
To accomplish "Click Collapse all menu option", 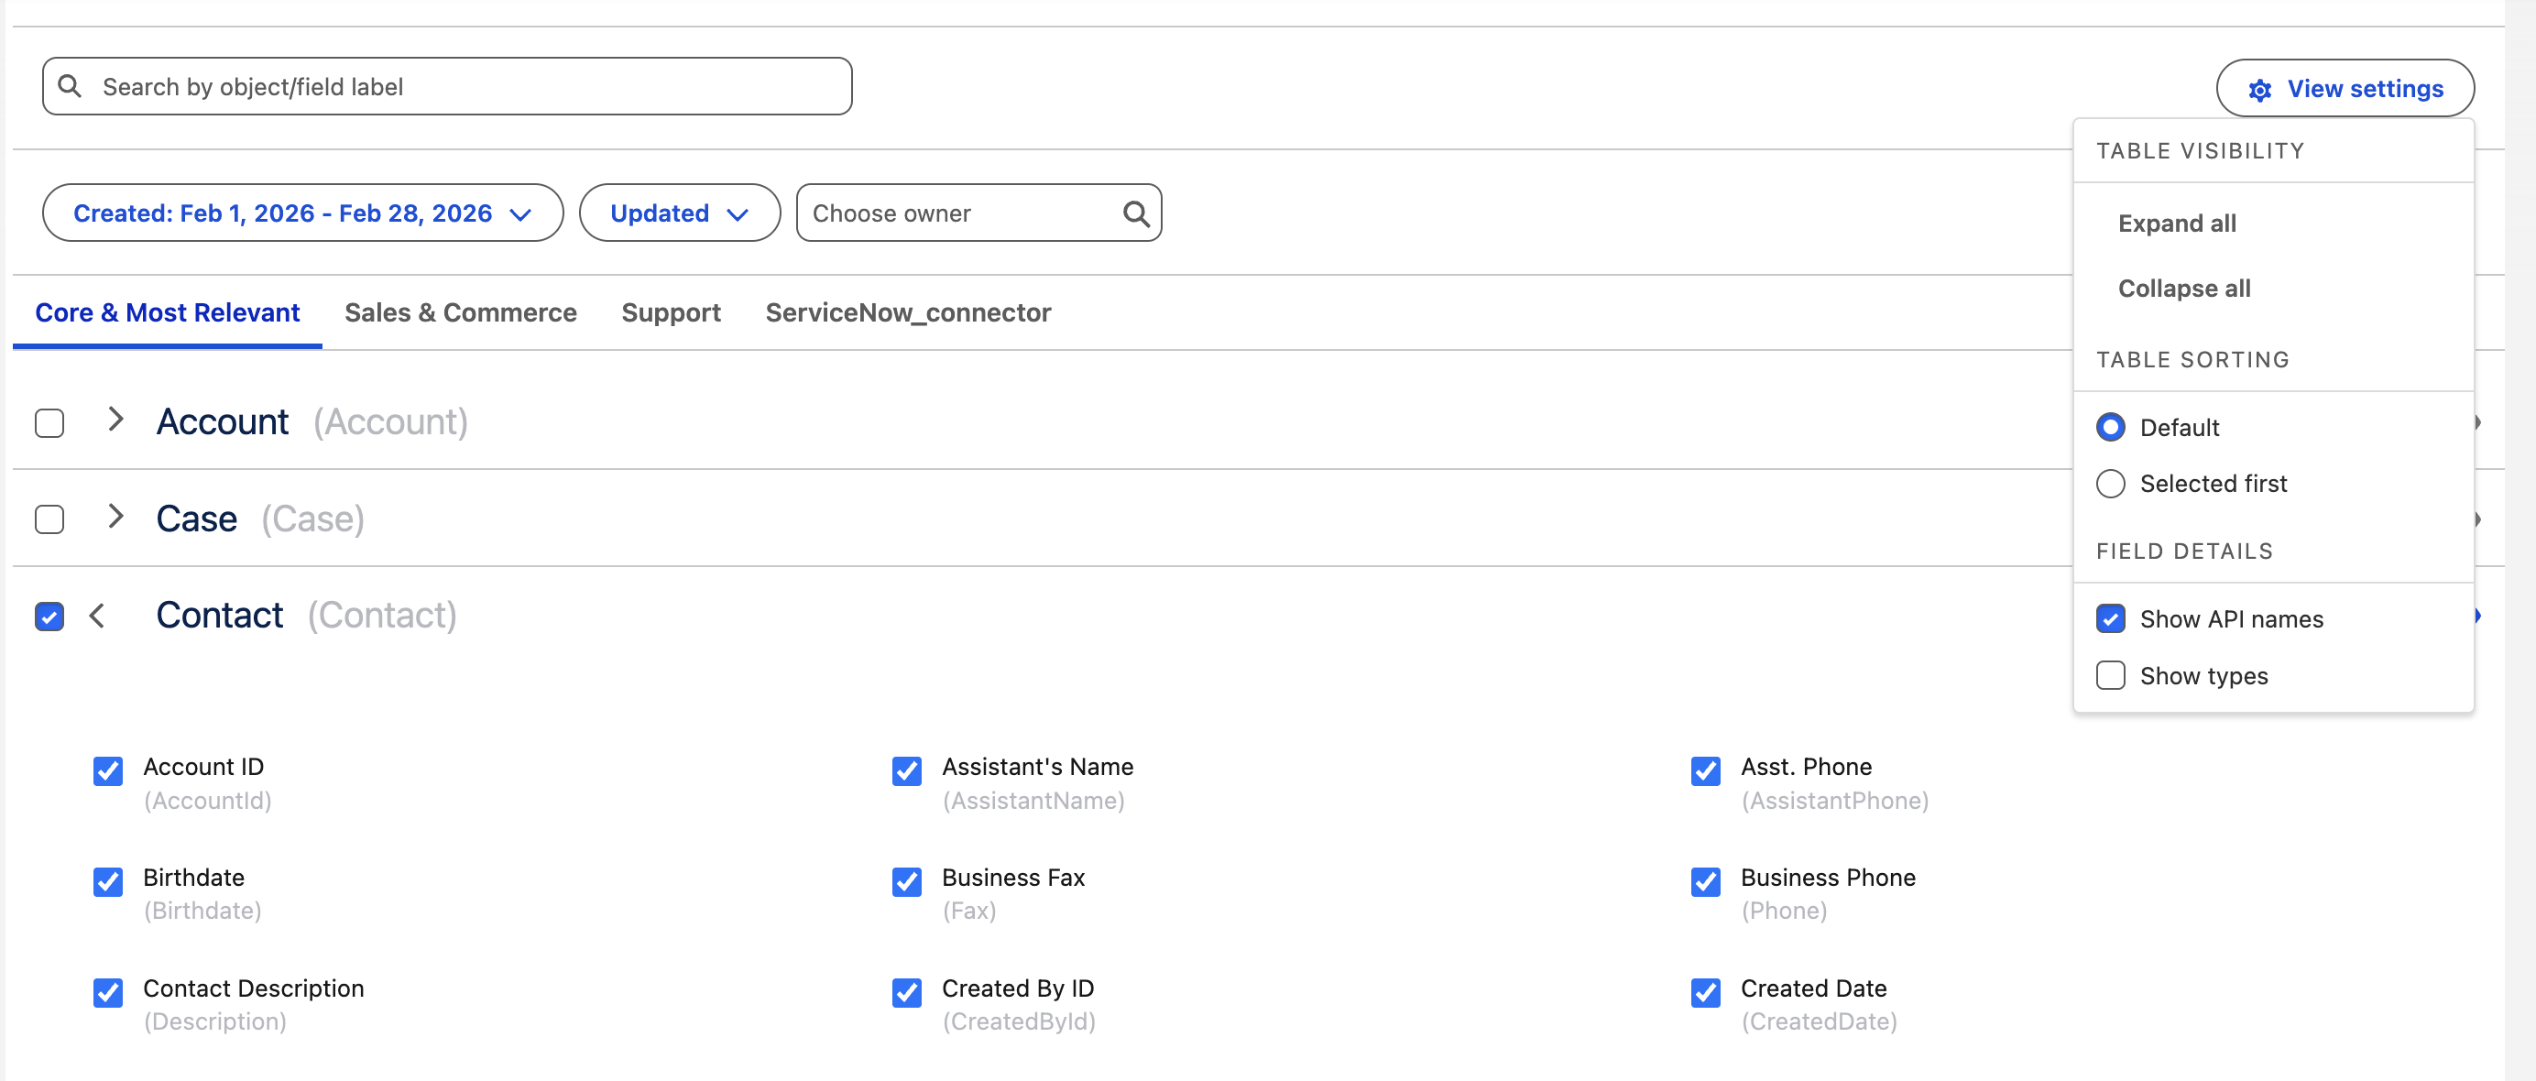I will 2183,289.
